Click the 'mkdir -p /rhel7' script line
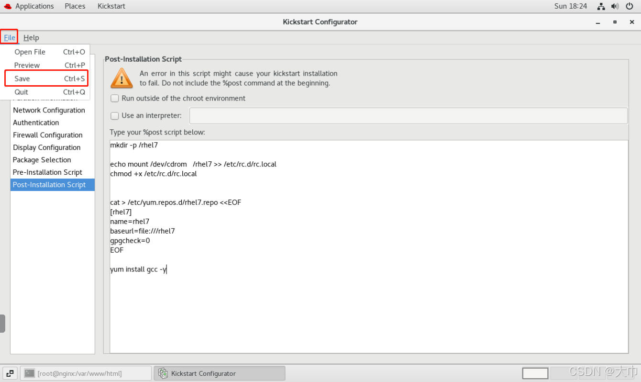The width and height of the screenshot is (641, 382). (134, 145)
